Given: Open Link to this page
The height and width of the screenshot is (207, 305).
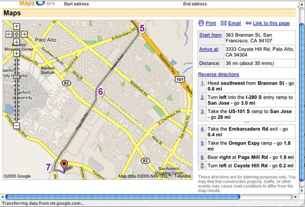Looking at the screenshot, I should pyautogui.click(x=271, y=23).
